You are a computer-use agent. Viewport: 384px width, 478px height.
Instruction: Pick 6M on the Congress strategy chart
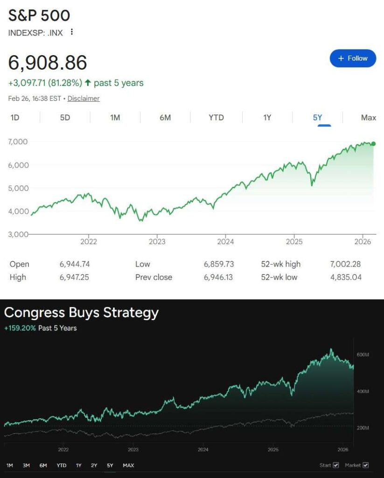(x=43, y=465)
